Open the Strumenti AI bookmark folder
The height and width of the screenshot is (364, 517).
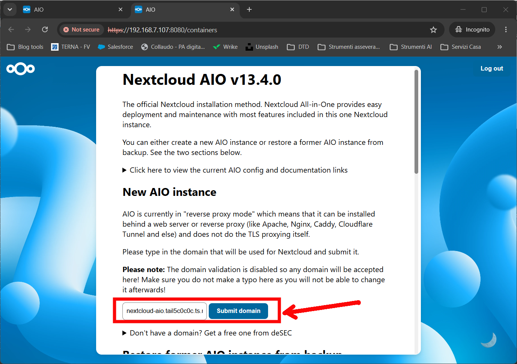pyautogui.click(x=411, y=47)
